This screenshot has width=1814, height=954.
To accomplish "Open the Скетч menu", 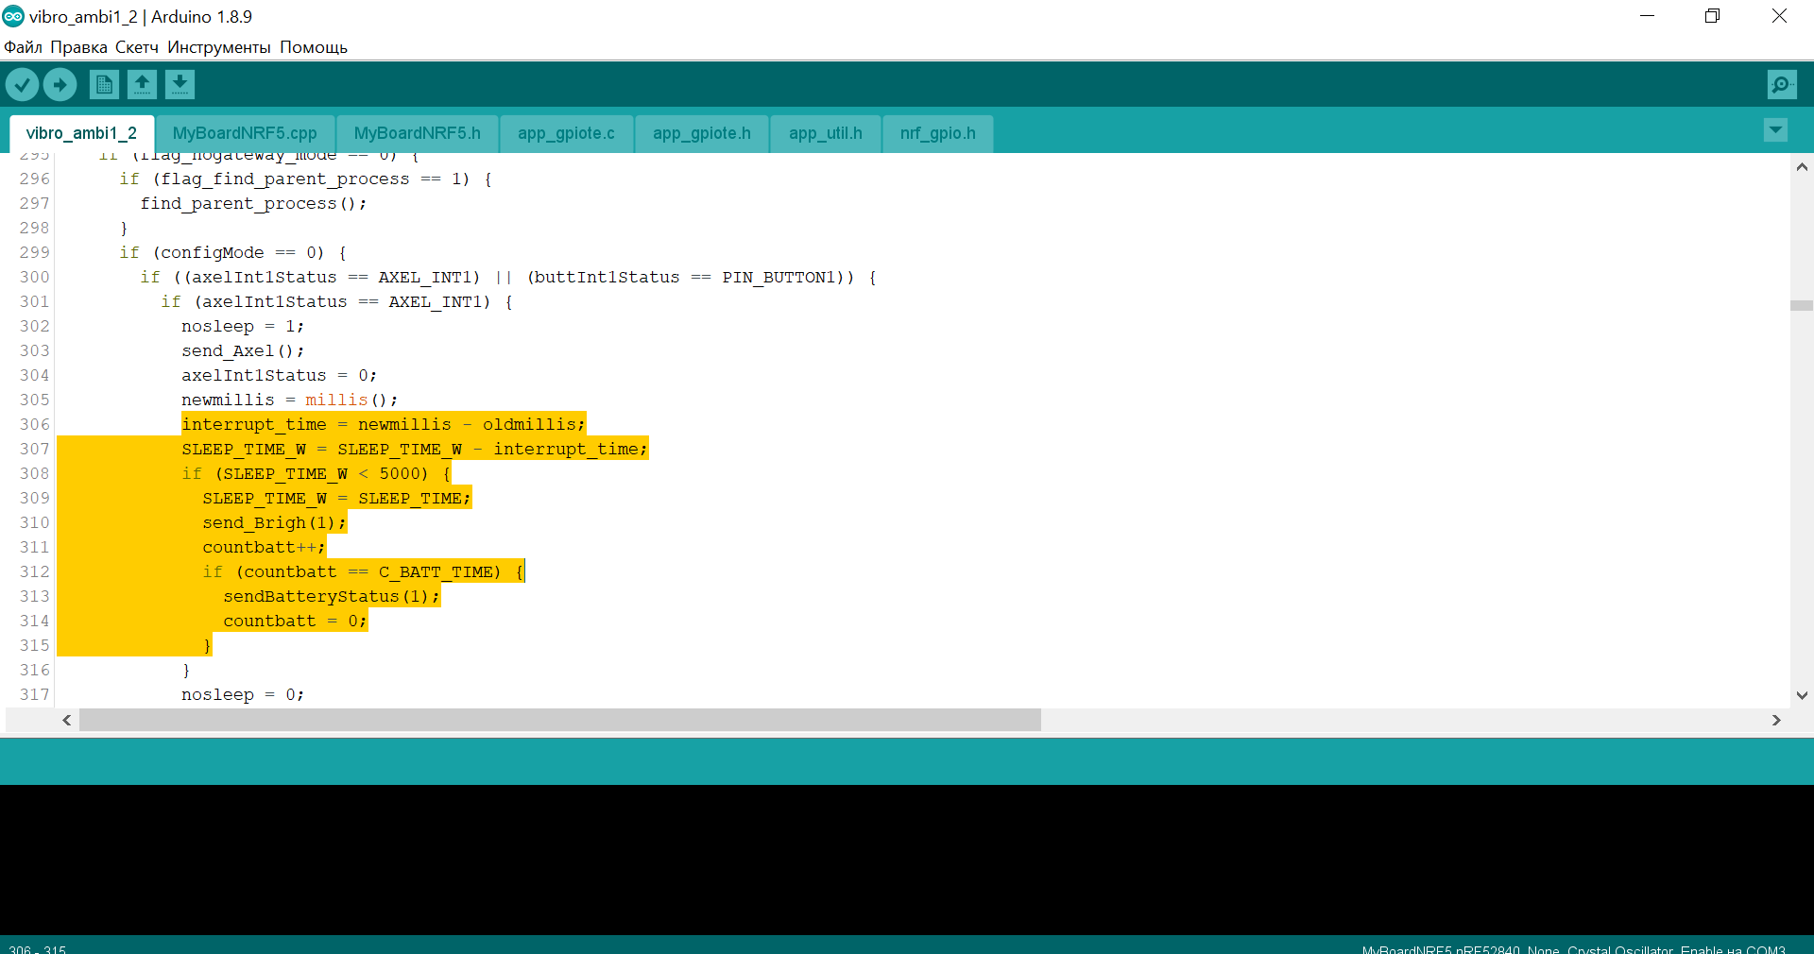I will 137,47.
